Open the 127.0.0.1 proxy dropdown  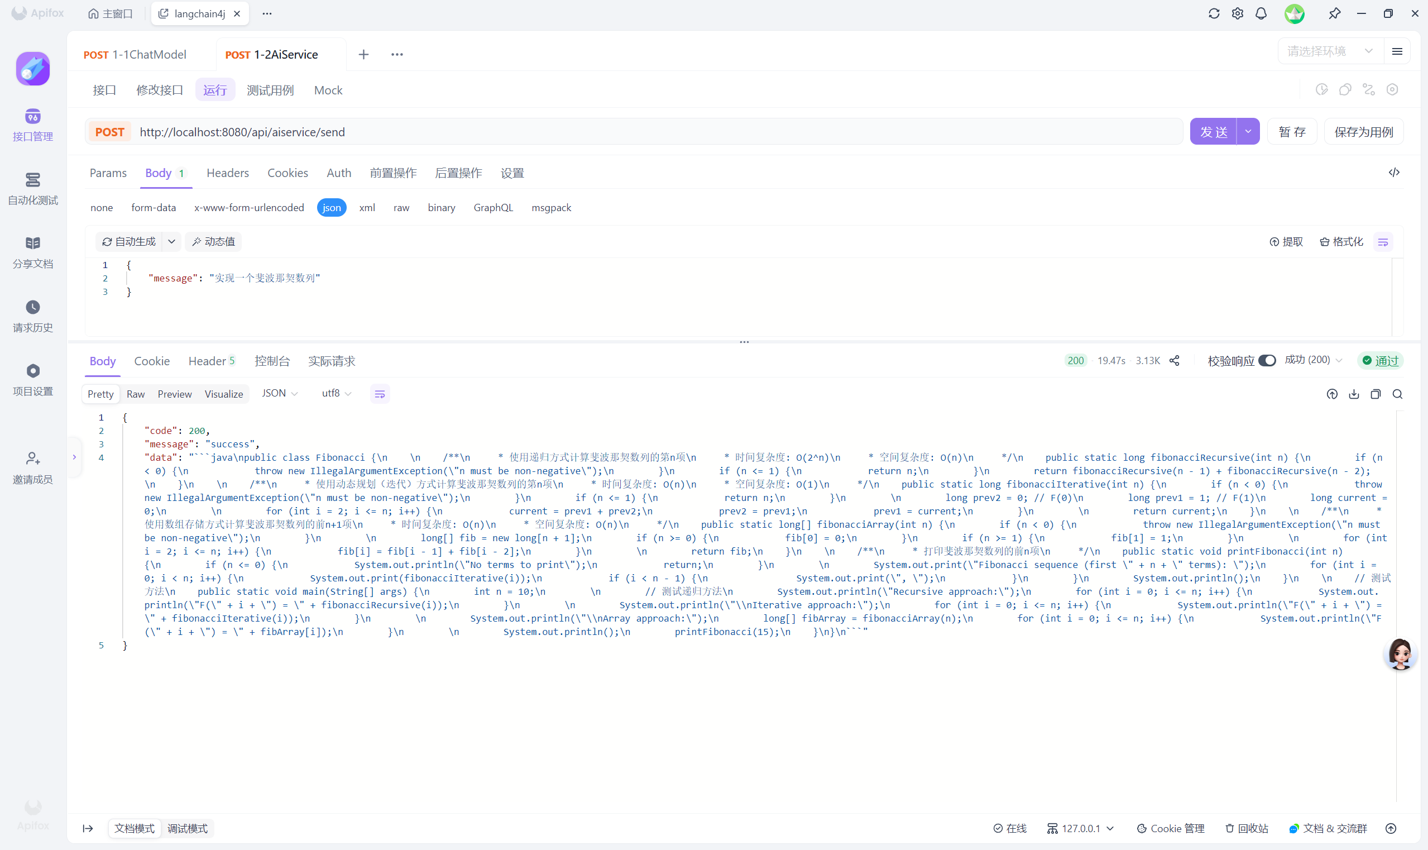pos(1080,828)
